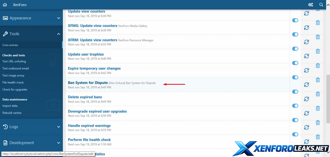Toggle switch between Handle expired warnings and file health check

pos(295,134)
